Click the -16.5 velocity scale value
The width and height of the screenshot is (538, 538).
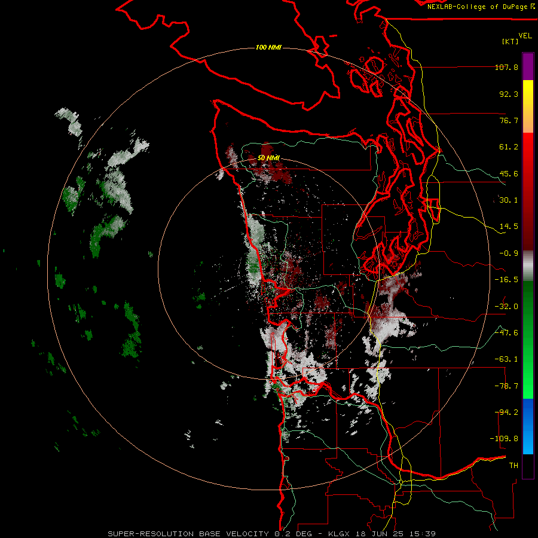[506, 280]
